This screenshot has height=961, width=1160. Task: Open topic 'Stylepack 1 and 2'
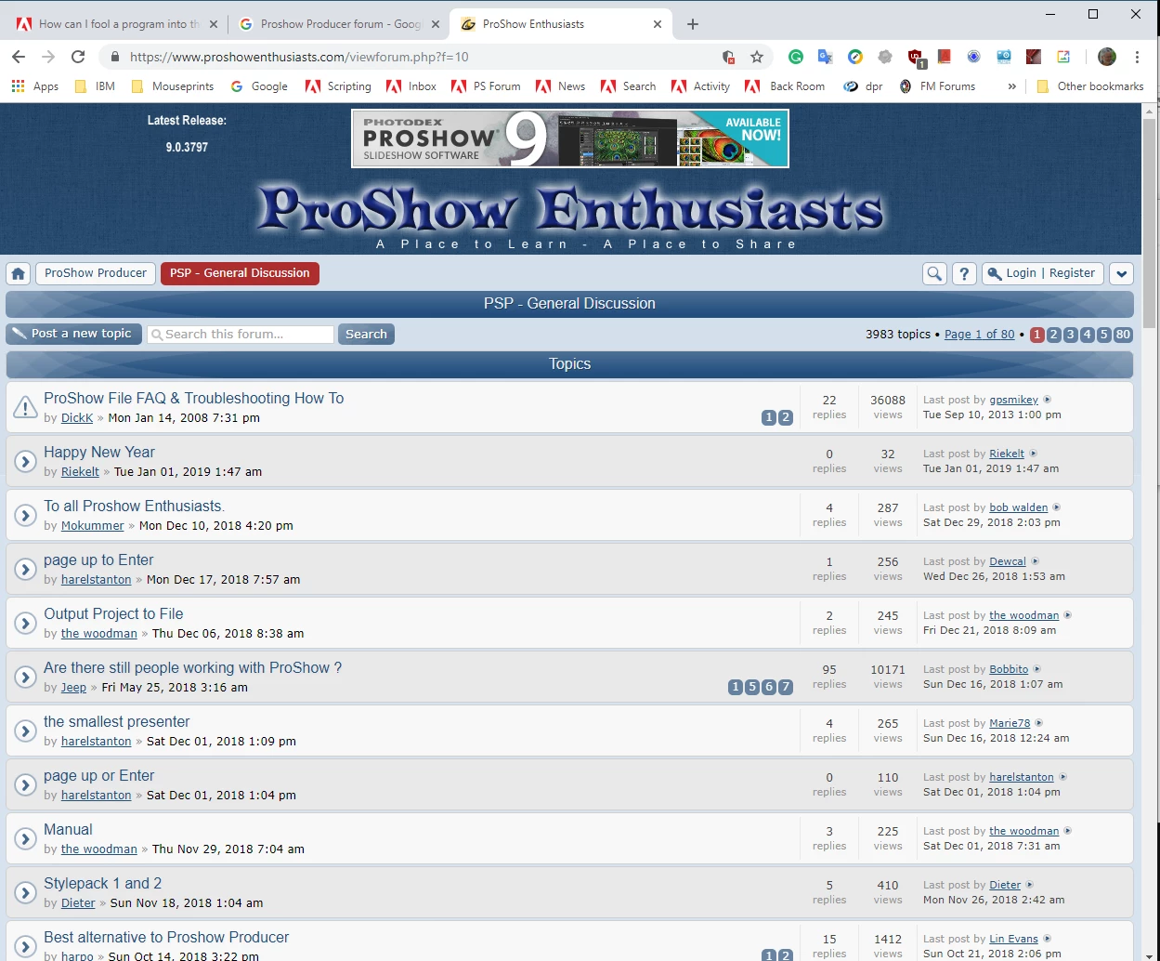[x=102, y=884]
